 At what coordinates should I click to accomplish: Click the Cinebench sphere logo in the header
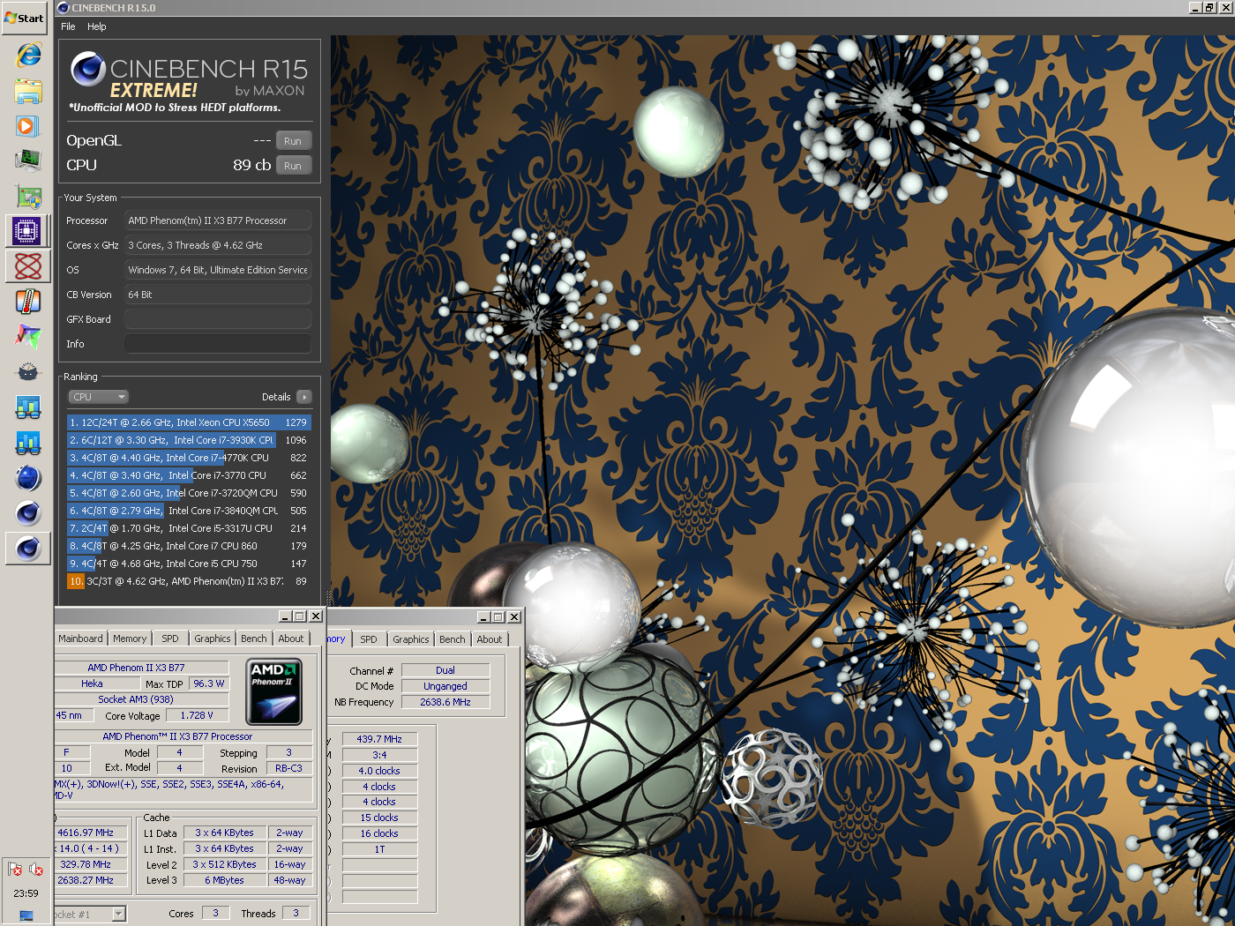click(x=88, y=69)
